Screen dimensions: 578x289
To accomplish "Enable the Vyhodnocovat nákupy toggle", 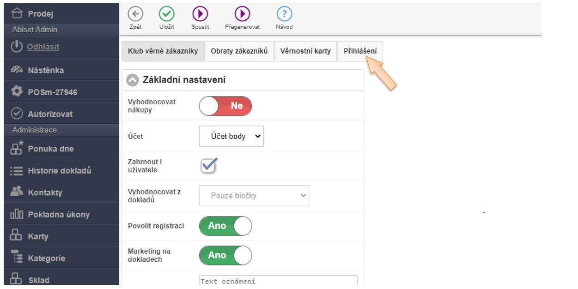I will pyautogui.click(x=225, y=106).
